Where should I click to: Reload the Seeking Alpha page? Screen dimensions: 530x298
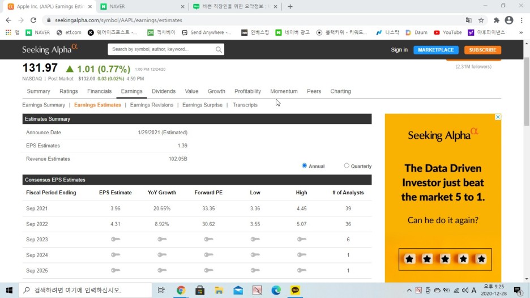click(33, 20)
